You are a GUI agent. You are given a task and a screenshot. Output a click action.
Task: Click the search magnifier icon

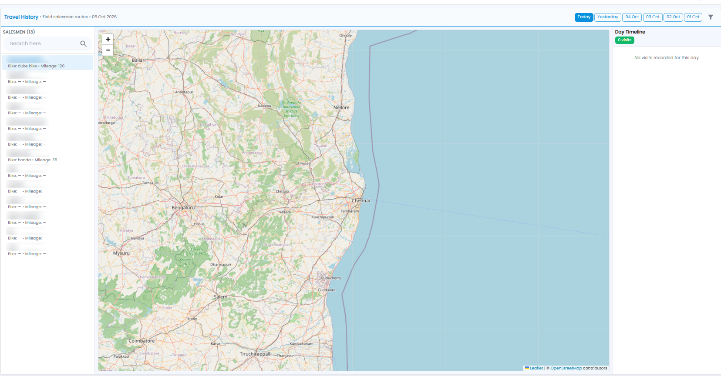tap(84, 43)
